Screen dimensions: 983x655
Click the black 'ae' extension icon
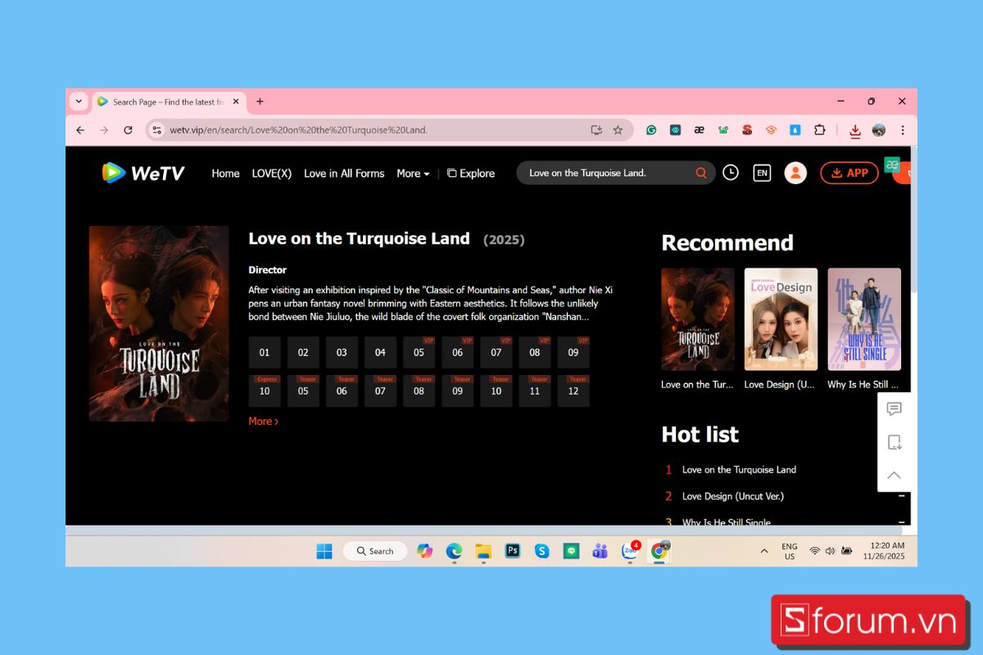[x=699, y=130]
